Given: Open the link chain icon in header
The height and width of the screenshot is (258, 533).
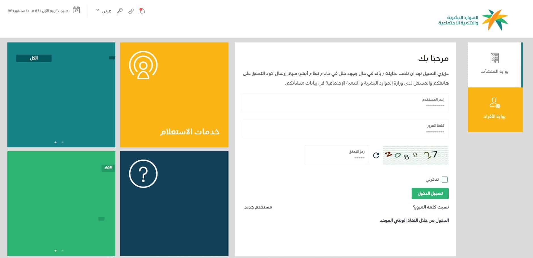Looking at the screenshot, I should (131, 11).
